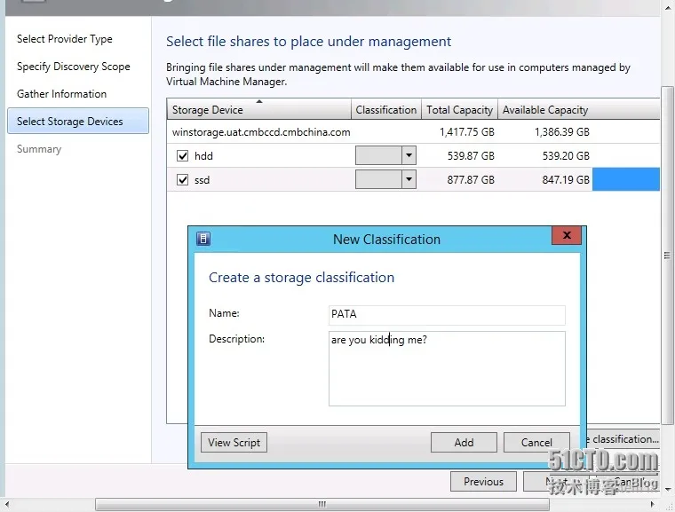Select the winstorage.uat.cmbccd.cmbchina.com row
The height and width of the screenshot is (512, 675).
(x=413, y=131)
